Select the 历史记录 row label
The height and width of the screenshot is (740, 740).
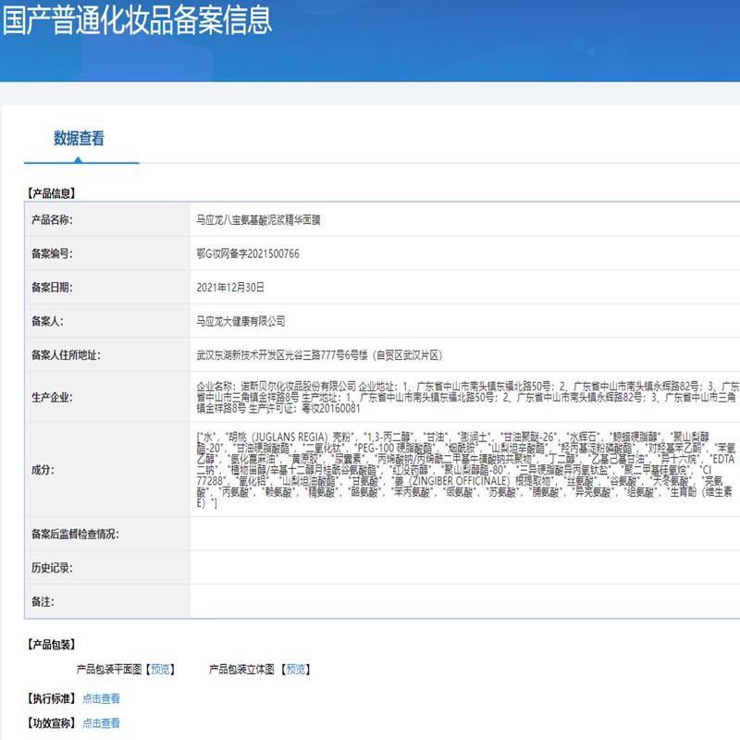point(52,568)
